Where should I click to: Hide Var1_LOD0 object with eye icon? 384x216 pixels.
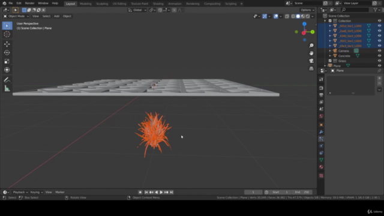[x=379, y=26]
